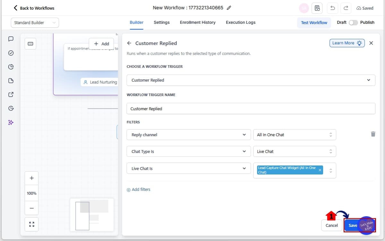Click the Add filters link
This screenshot has height=241, width=385.
pos(139,190)
